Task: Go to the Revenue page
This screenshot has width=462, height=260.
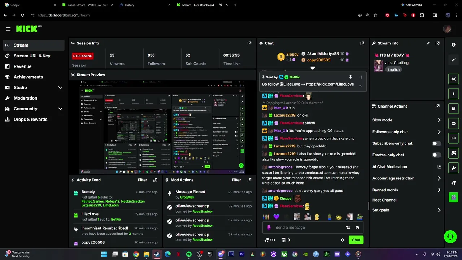Action: click(34, 66)
